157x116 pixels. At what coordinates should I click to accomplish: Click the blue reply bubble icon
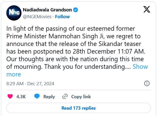pyautogui.click(x=37, y=96)
